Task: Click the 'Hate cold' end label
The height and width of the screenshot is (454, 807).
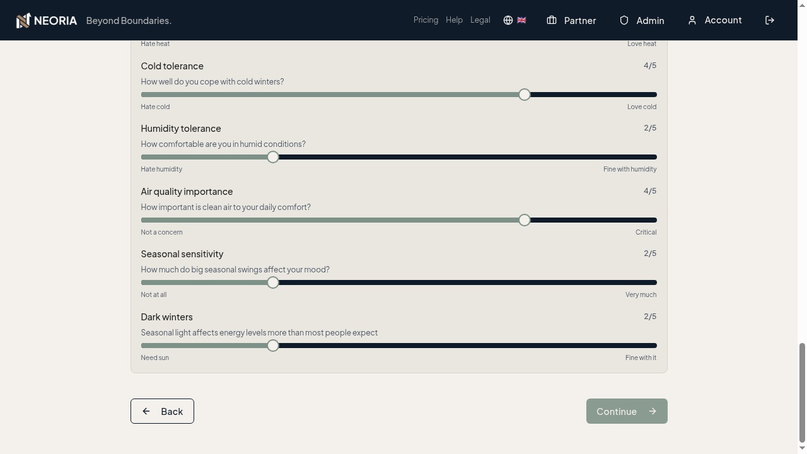Action: point(155,107)
